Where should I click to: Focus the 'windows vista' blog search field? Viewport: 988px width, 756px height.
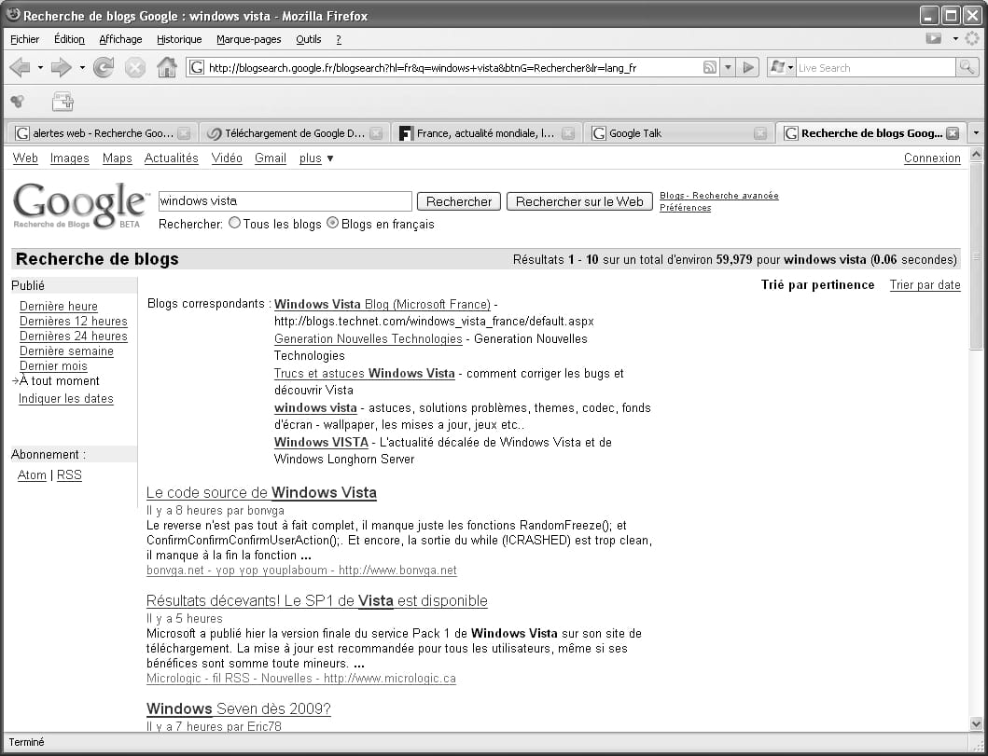tap(285, 201)
